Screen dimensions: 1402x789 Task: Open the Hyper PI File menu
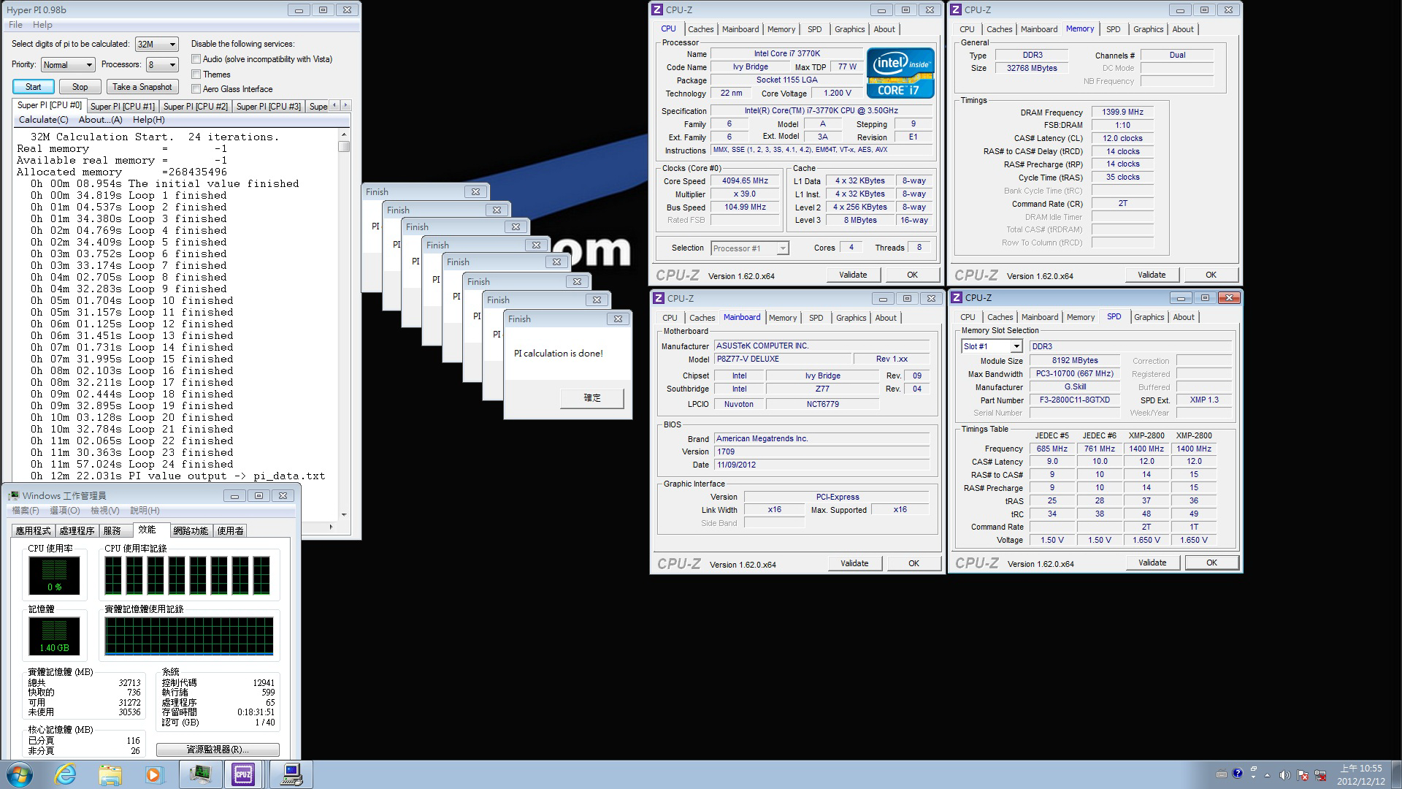click(x=15, y=25)
